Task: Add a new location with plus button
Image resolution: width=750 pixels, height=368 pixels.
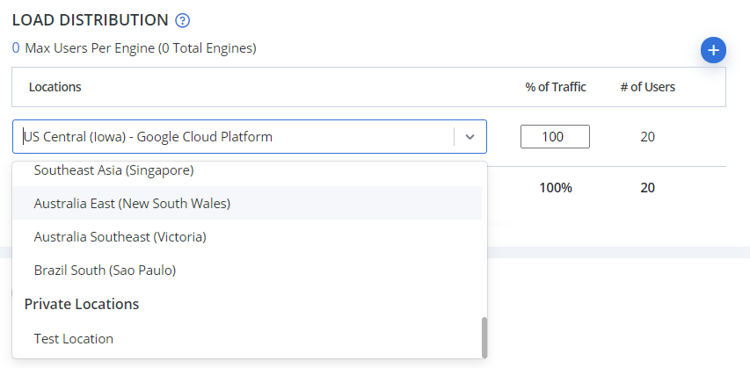Action: [713, 51]
